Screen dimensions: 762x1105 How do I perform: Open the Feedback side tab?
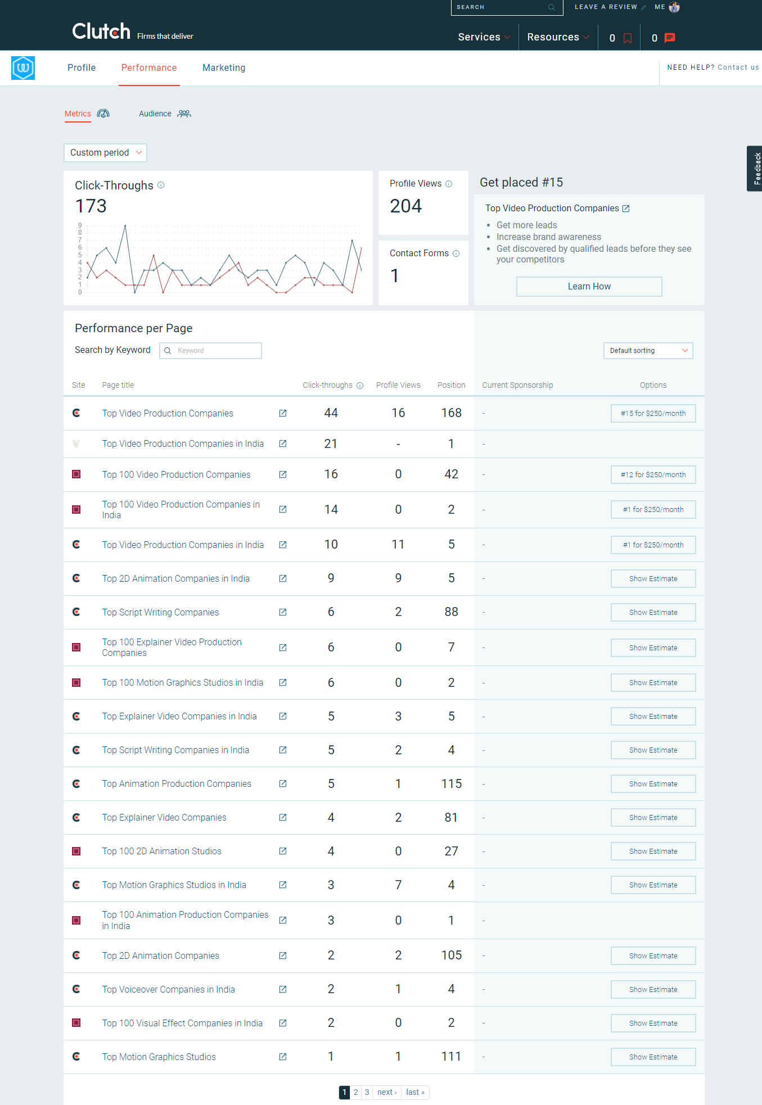755,169
